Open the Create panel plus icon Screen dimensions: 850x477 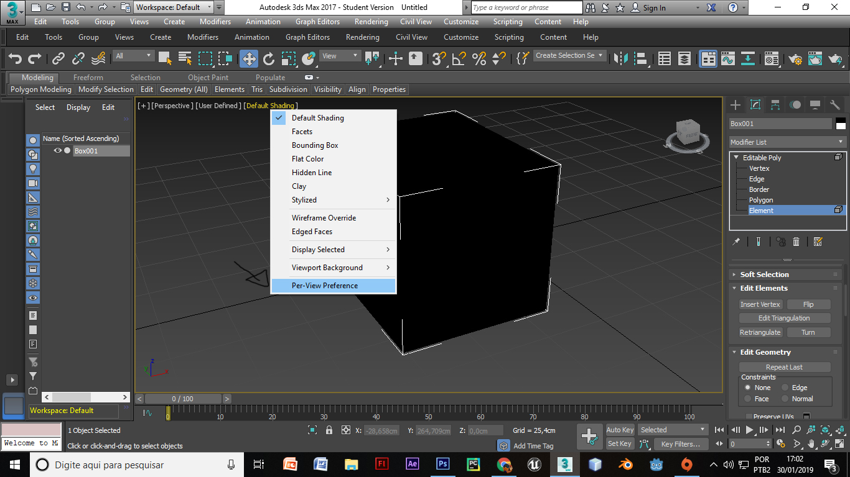[x=736, y=105]
